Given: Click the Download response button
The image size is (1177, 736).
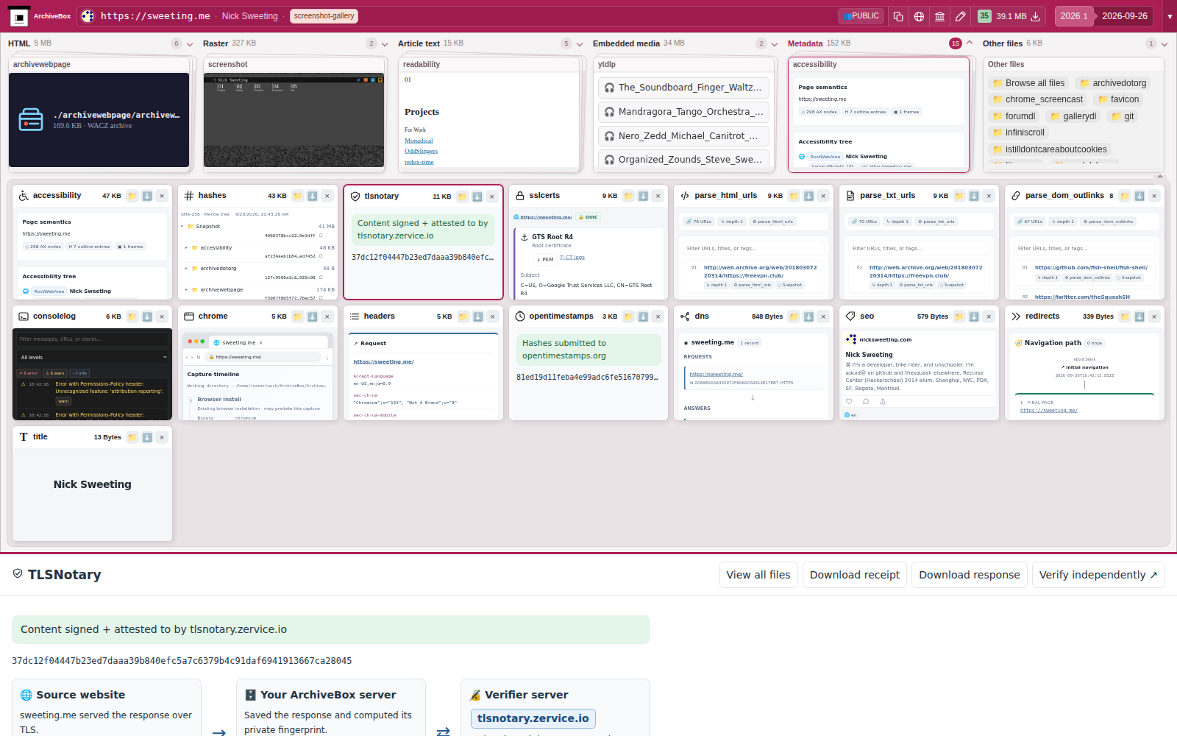Looking at the screenshot, I should [970, 575].
